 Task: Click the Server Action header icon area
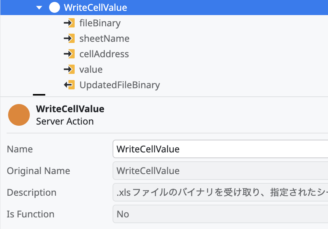tap(19, 115)
